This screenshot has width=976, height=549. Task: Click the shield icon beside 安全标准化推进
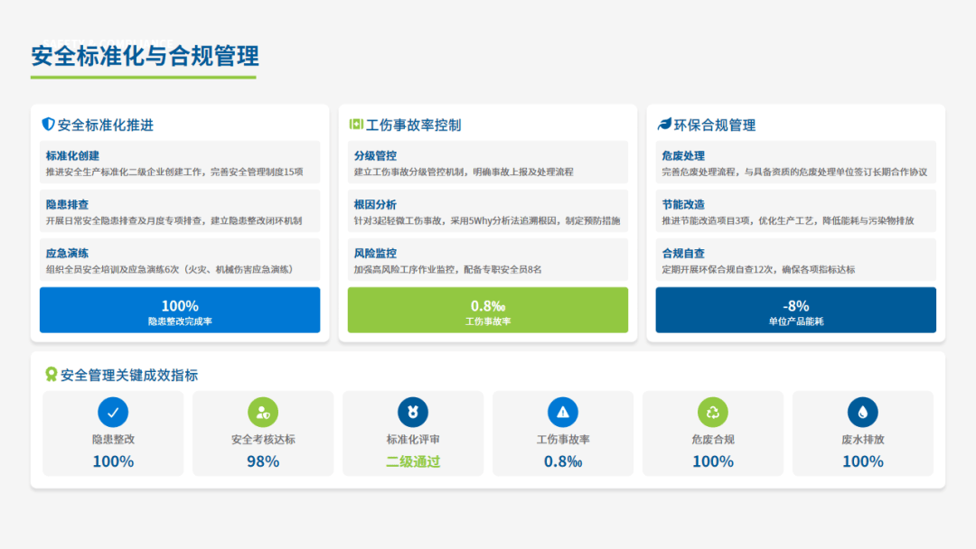(48, 125)
